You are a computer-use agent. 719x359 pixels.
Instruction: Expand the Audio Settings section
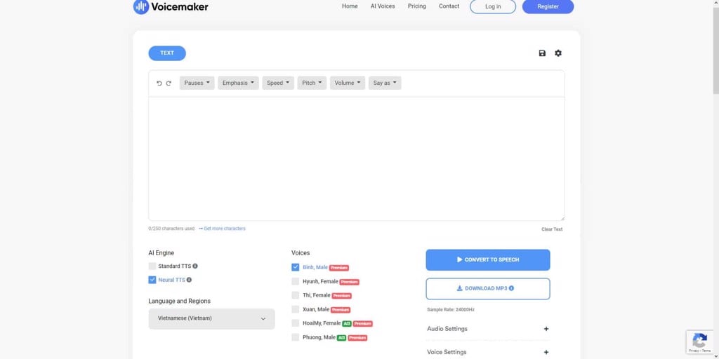pos(488,329)
